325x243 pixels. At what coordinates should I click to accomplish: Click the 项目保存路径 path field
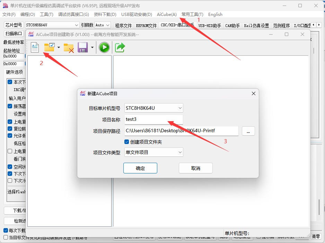[x=181, y=131]
